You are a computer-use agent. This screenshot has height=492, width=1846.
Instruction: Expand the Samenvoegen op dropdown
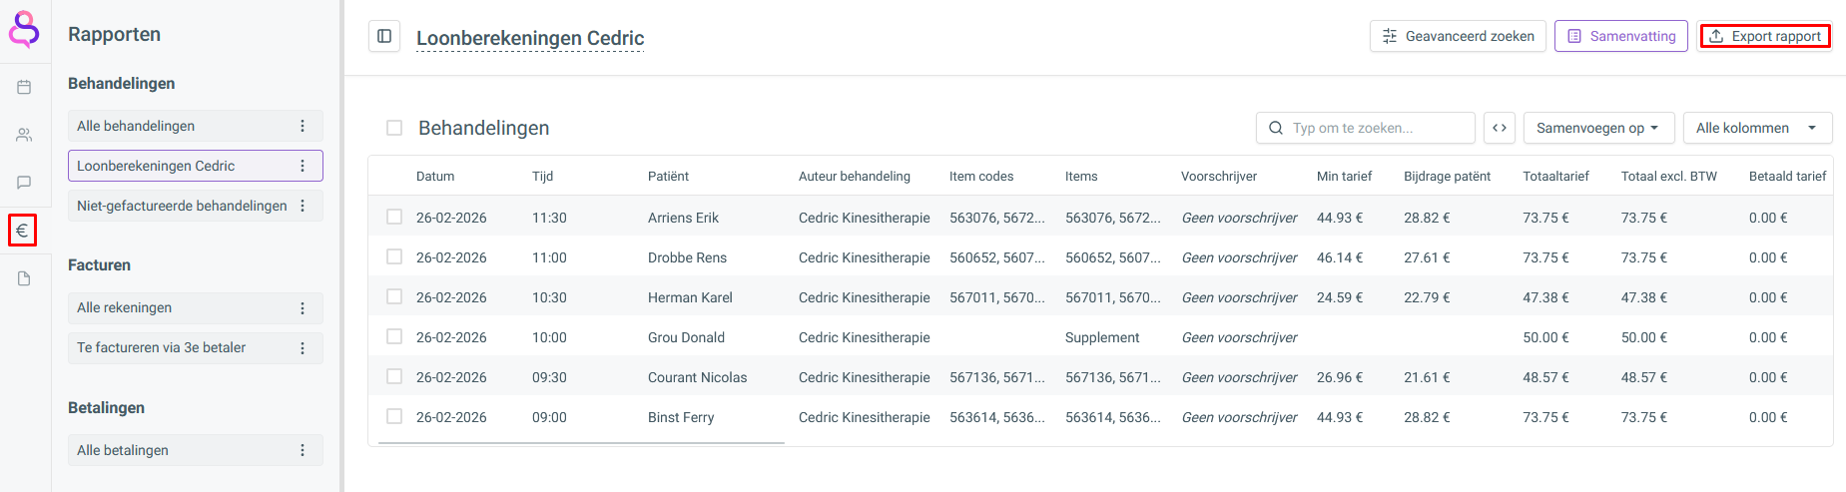[1597, 128]
